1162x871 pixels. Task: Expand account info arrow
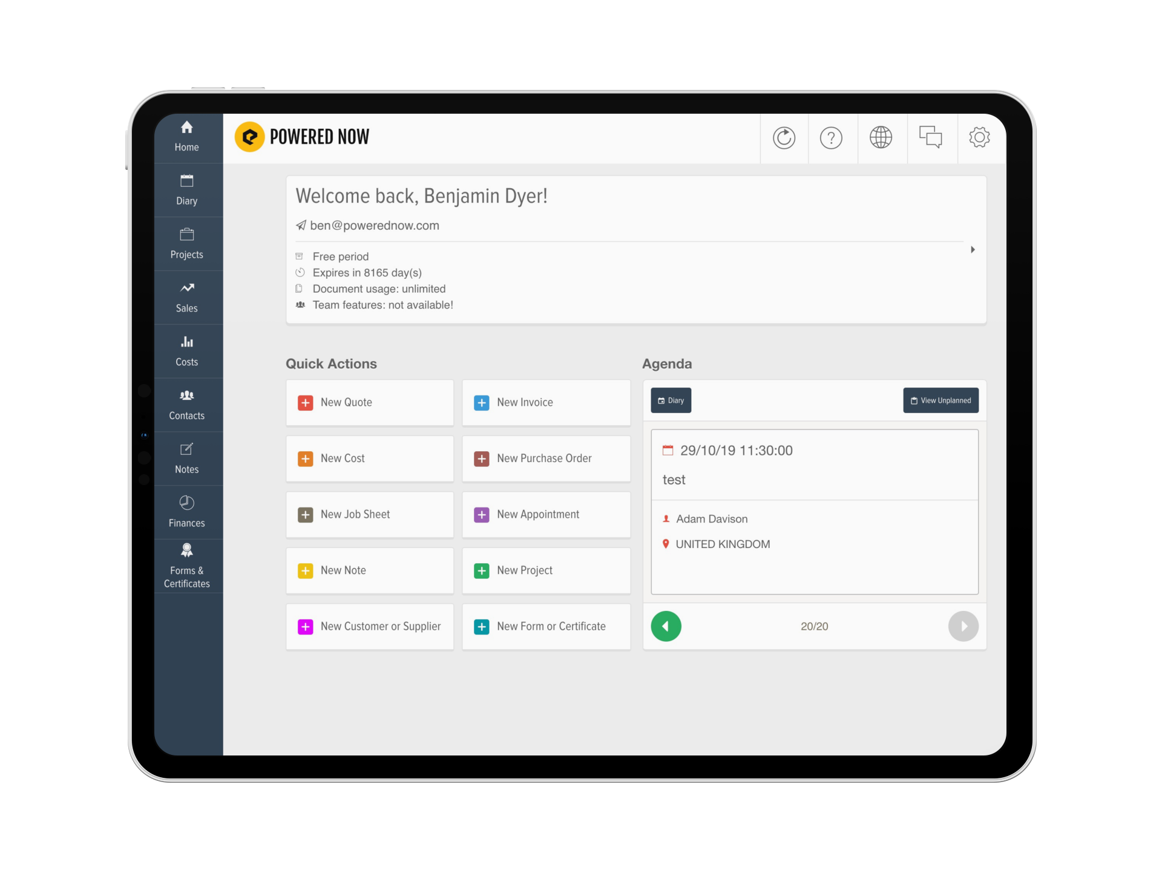pyautogui.click(x=972, y=250)
